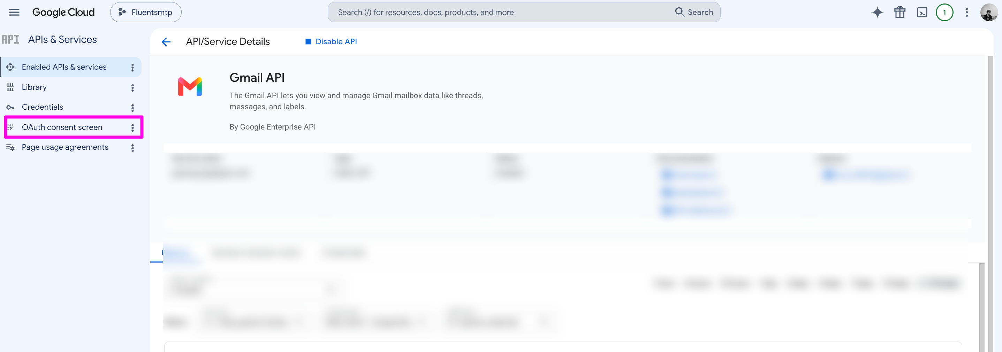1002x352 pixels.
Task: Click the Credentials key icon
Action: pos(10,108)
